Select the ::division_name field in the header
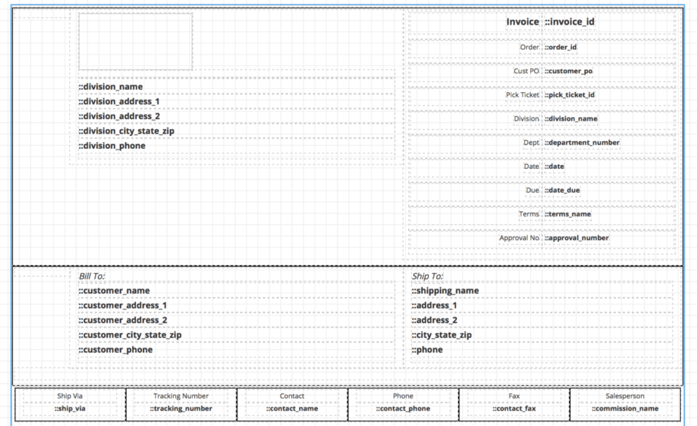Image resolution: width=697 pixels, height=426 pixels. [x=110, y=87]
